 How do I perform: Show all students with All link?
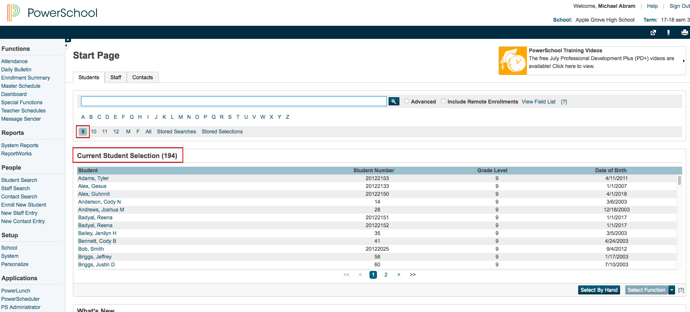coord(148,132)
